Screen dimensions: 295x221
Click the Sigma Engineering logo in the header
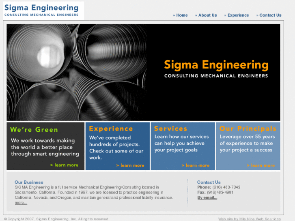[43, 11]
